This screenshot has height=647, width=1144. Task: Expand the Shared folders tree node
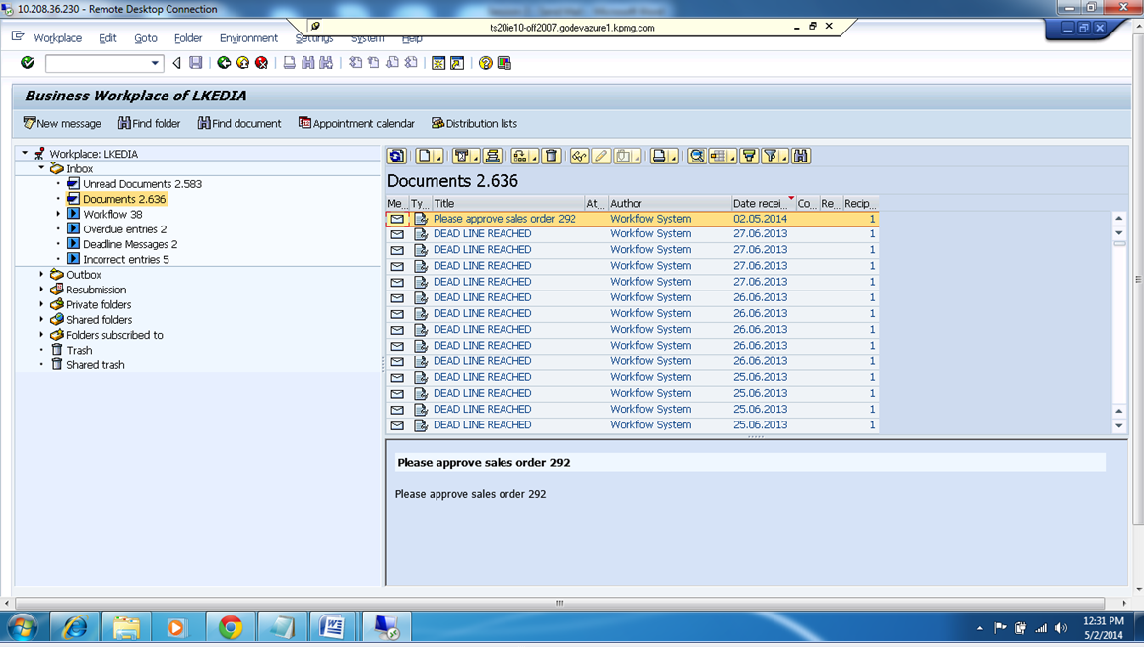[42, 319]
